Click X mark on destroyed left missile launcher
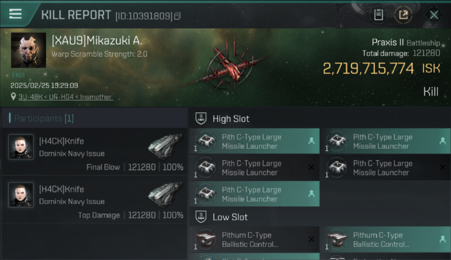Image resolution: width=451 pixels, height=260 pixels. click(x=311, y=168)
